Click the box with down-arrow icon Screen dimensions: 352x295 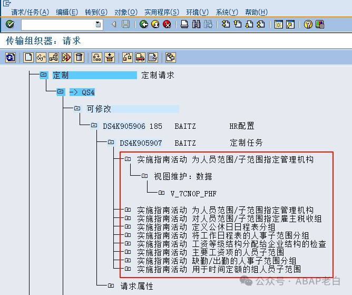pyautogui.click(x=110, y=58)
